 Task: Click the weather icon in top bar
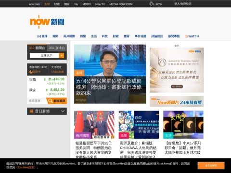point(152,4)
